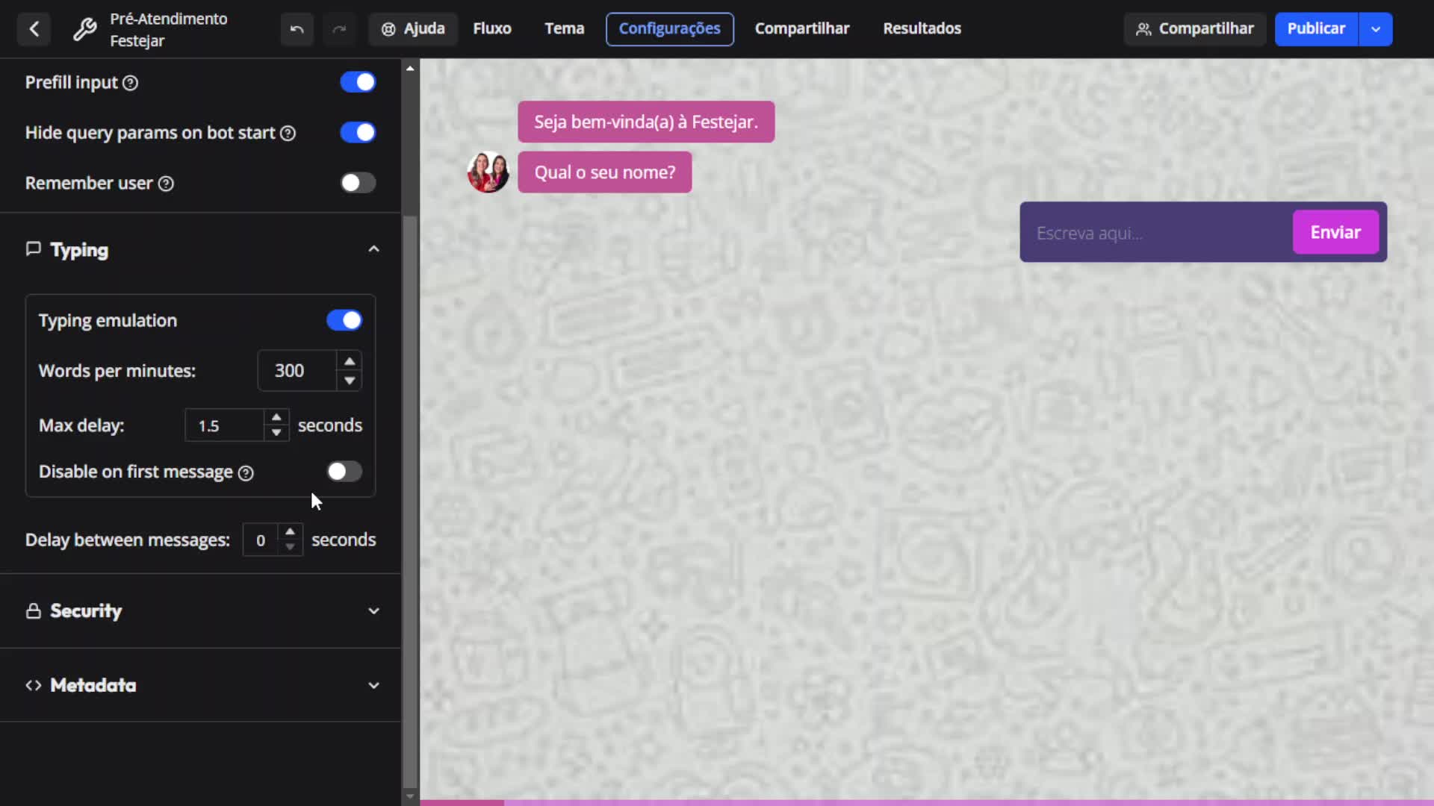Increase Words per minutes stepper
Viewport: 1434px width, 806px height.
tap(350, 361)
